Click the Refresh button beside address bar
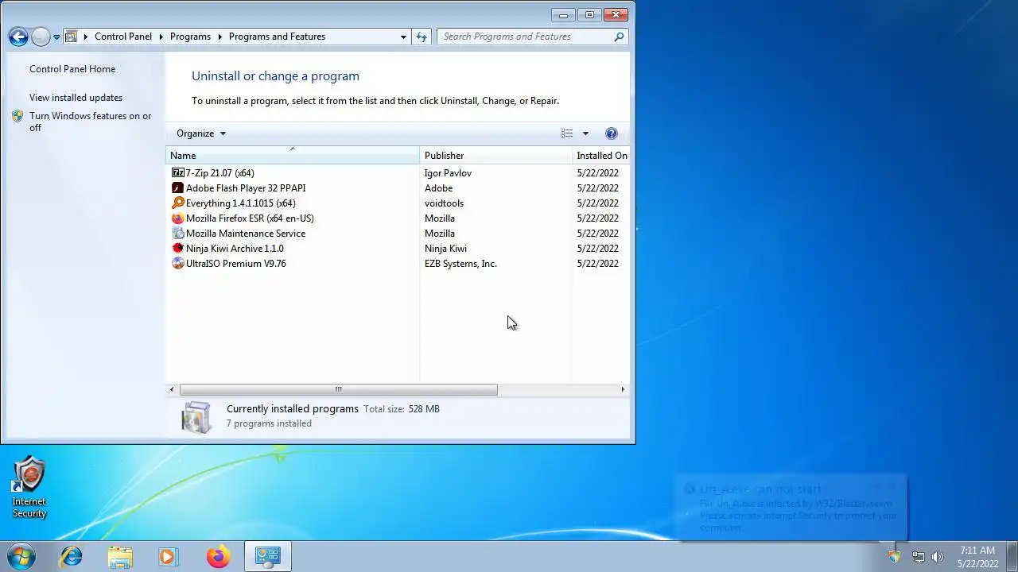This screenshot has width=1018, height=572. (x=422, y=37)
